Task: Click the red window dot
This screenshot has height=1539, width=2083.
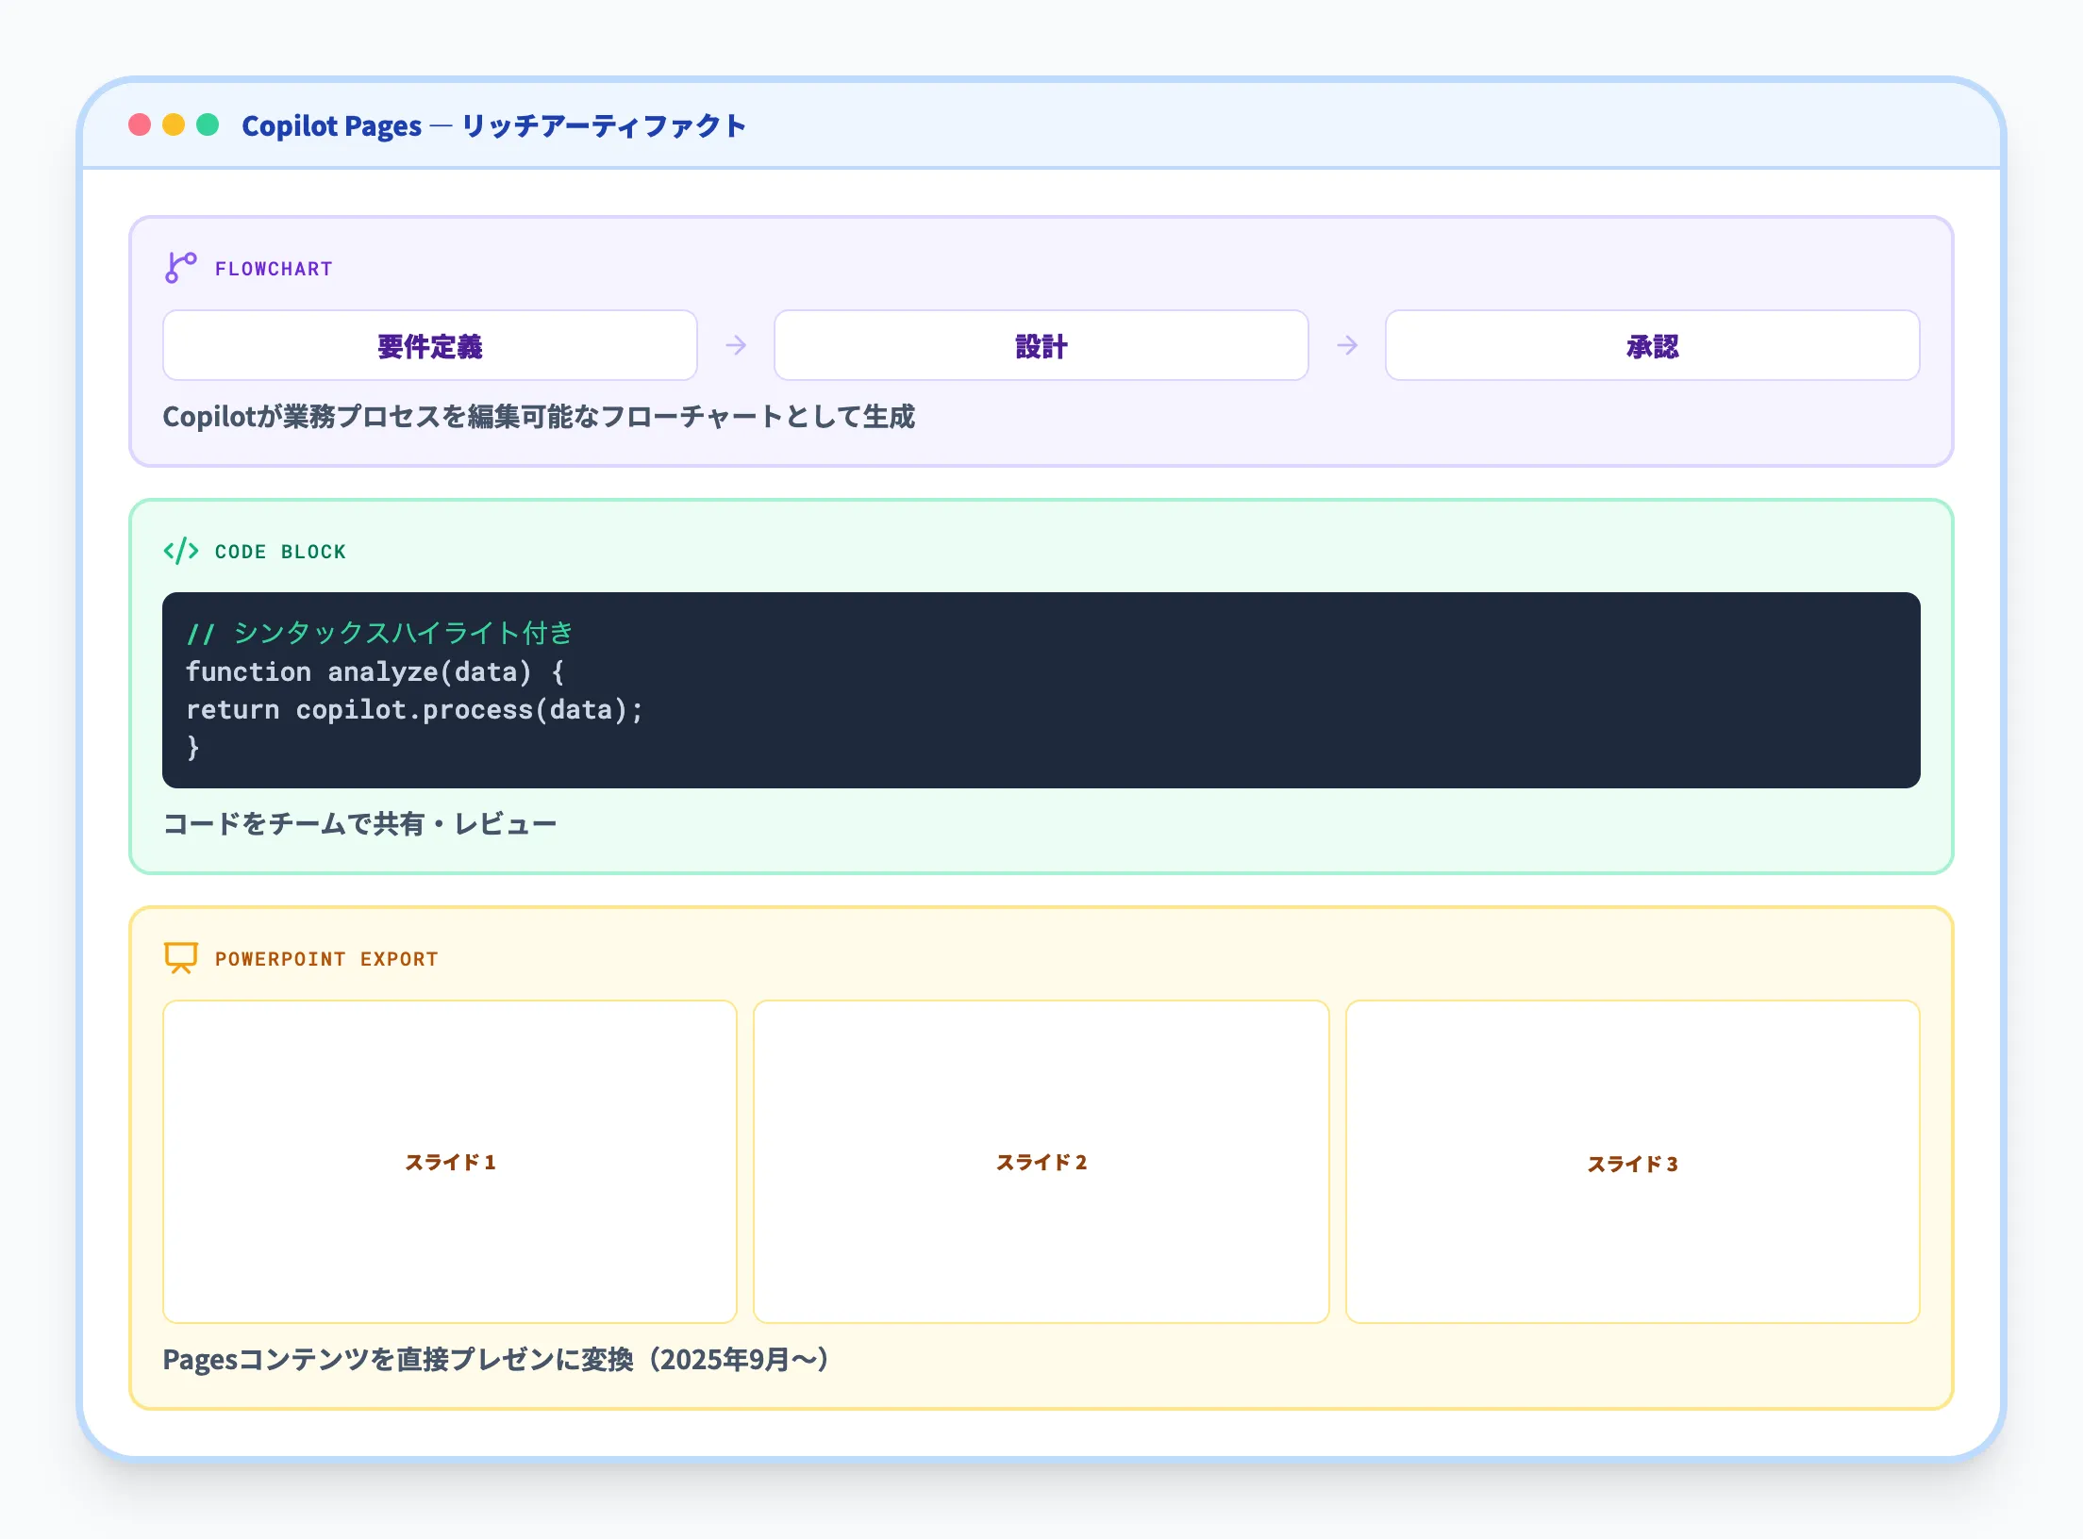Action: 140,125
